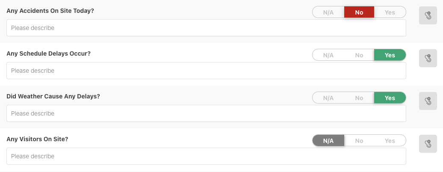Select Yes for Any Visitors On Site

click(x=390, y=141)
